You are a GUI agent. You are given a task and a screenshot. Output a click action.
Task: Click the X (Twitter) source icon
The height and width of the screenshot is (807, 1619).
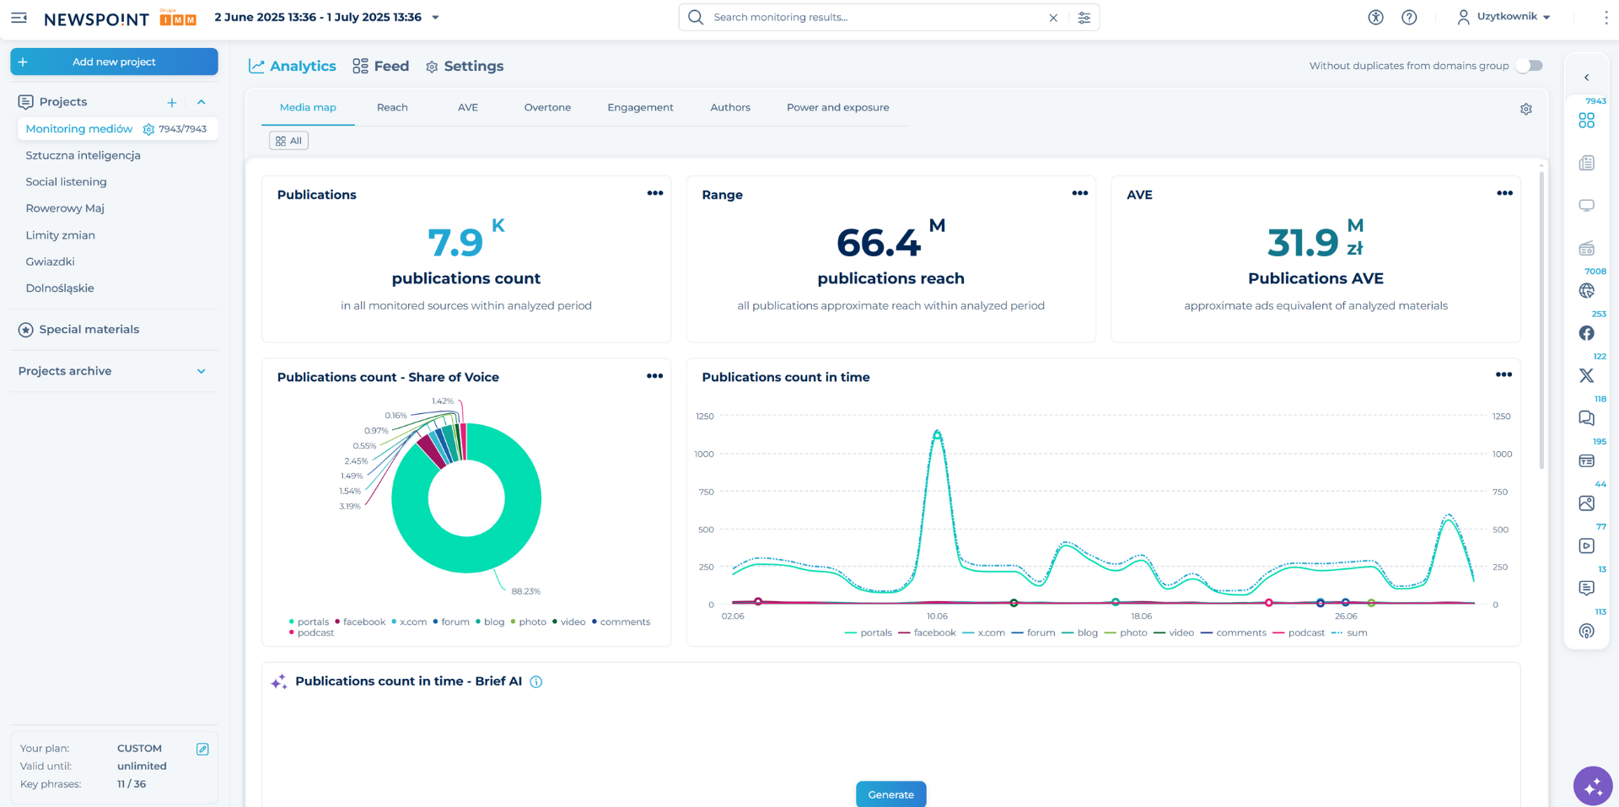1586,376
